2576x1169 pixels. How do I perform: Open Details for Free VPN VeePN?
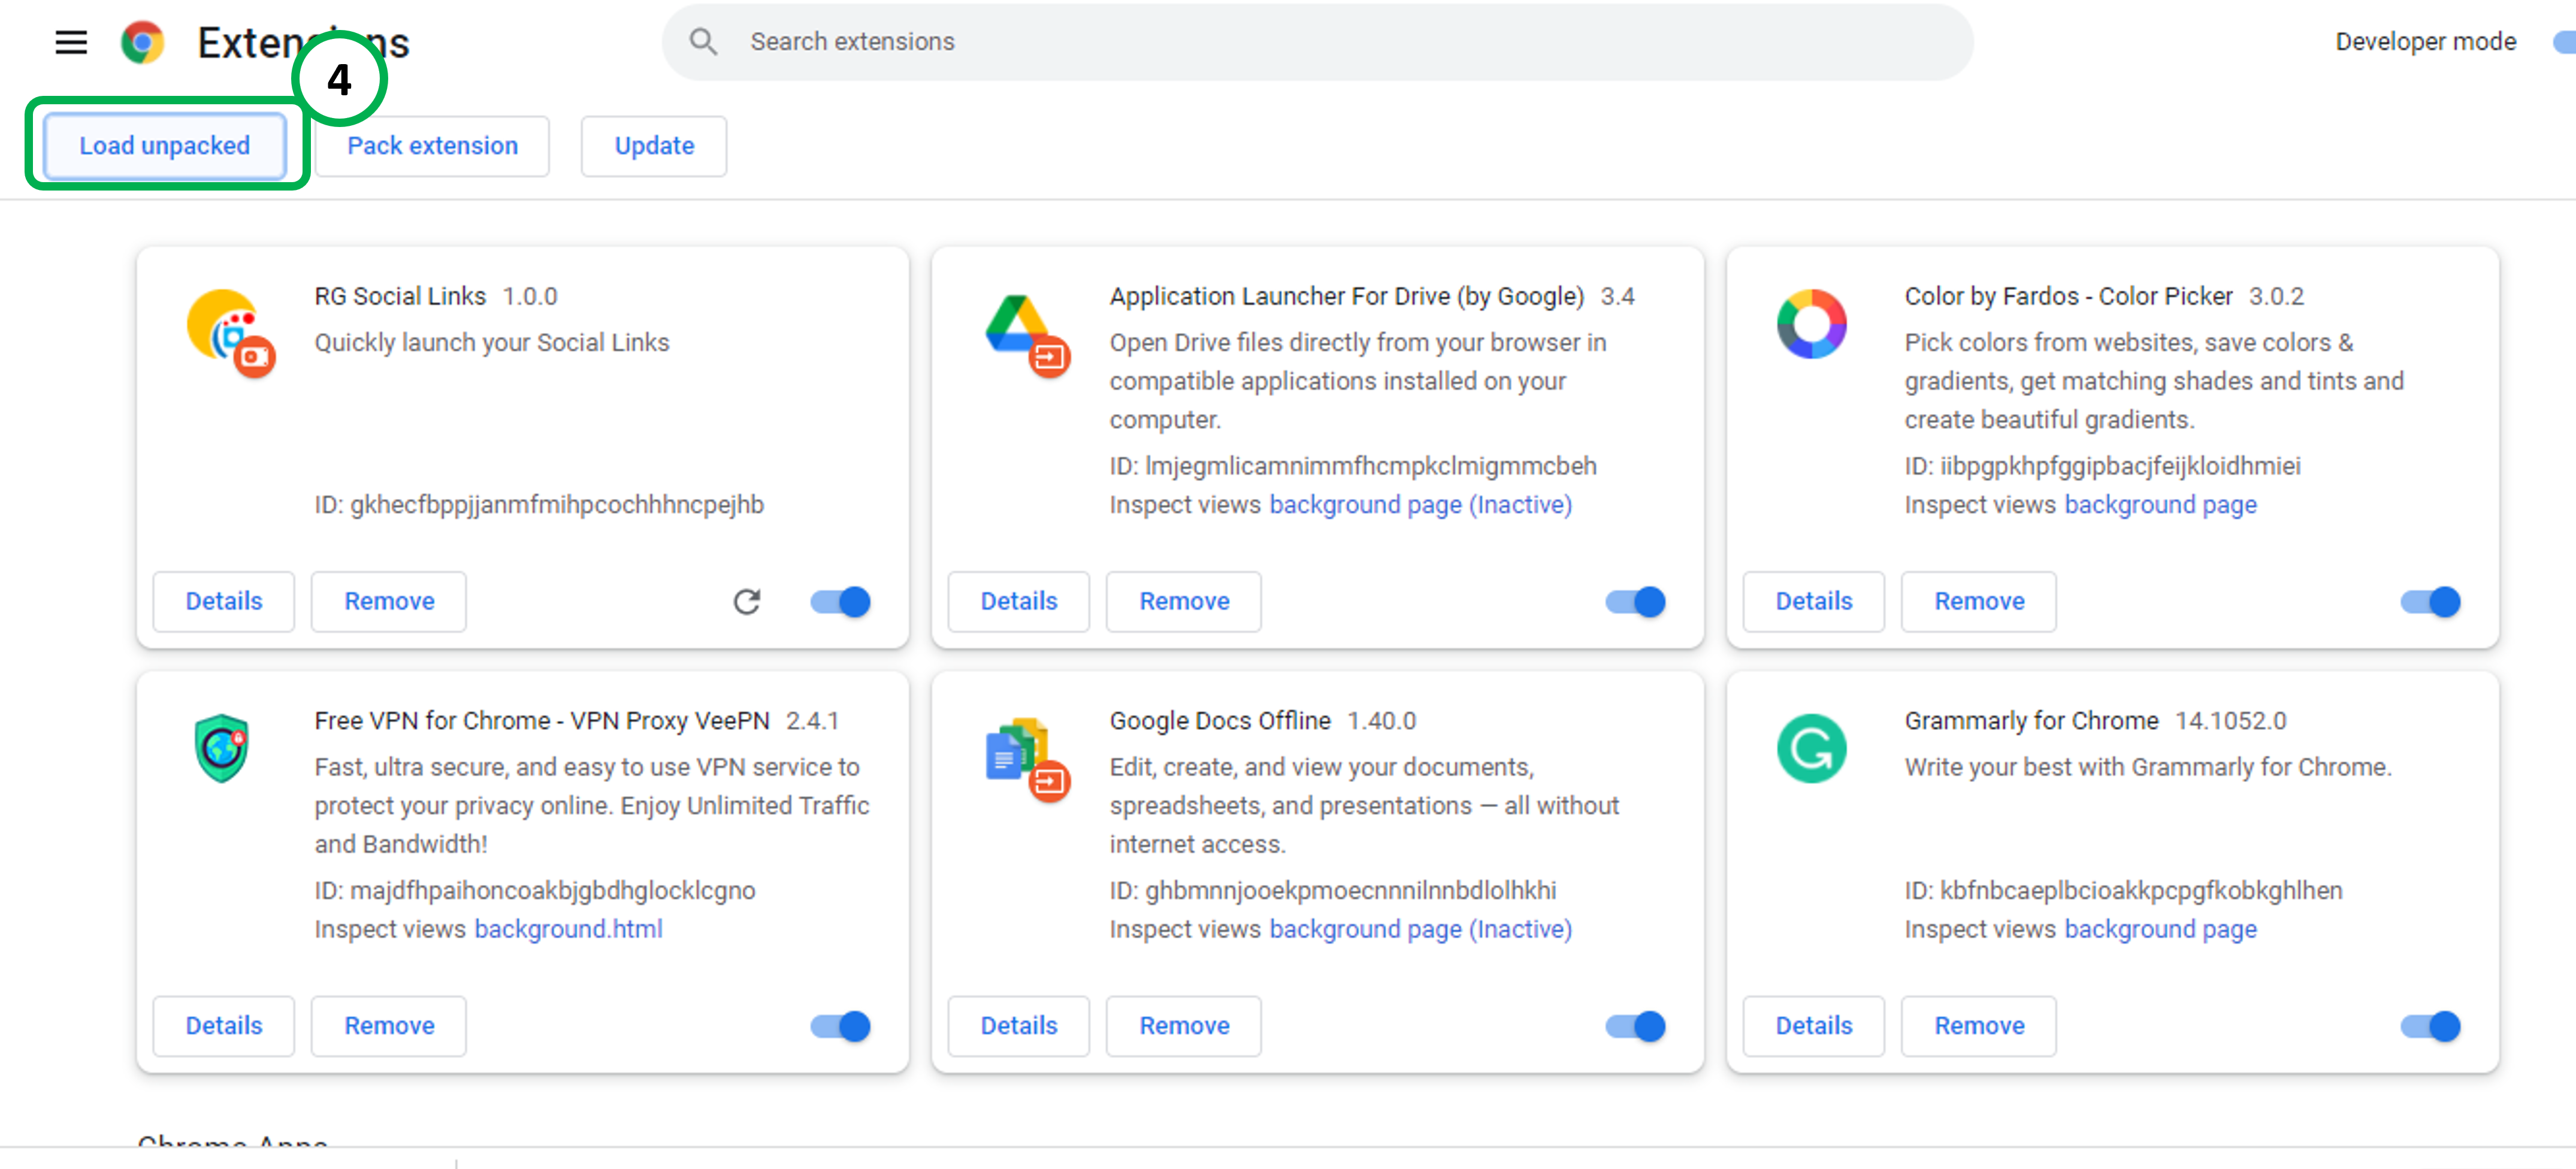coord(224,1026)
